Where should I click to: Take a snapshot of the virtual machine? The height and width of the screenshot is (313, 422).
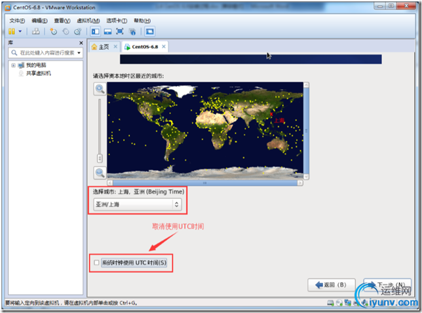pos(53,31)
